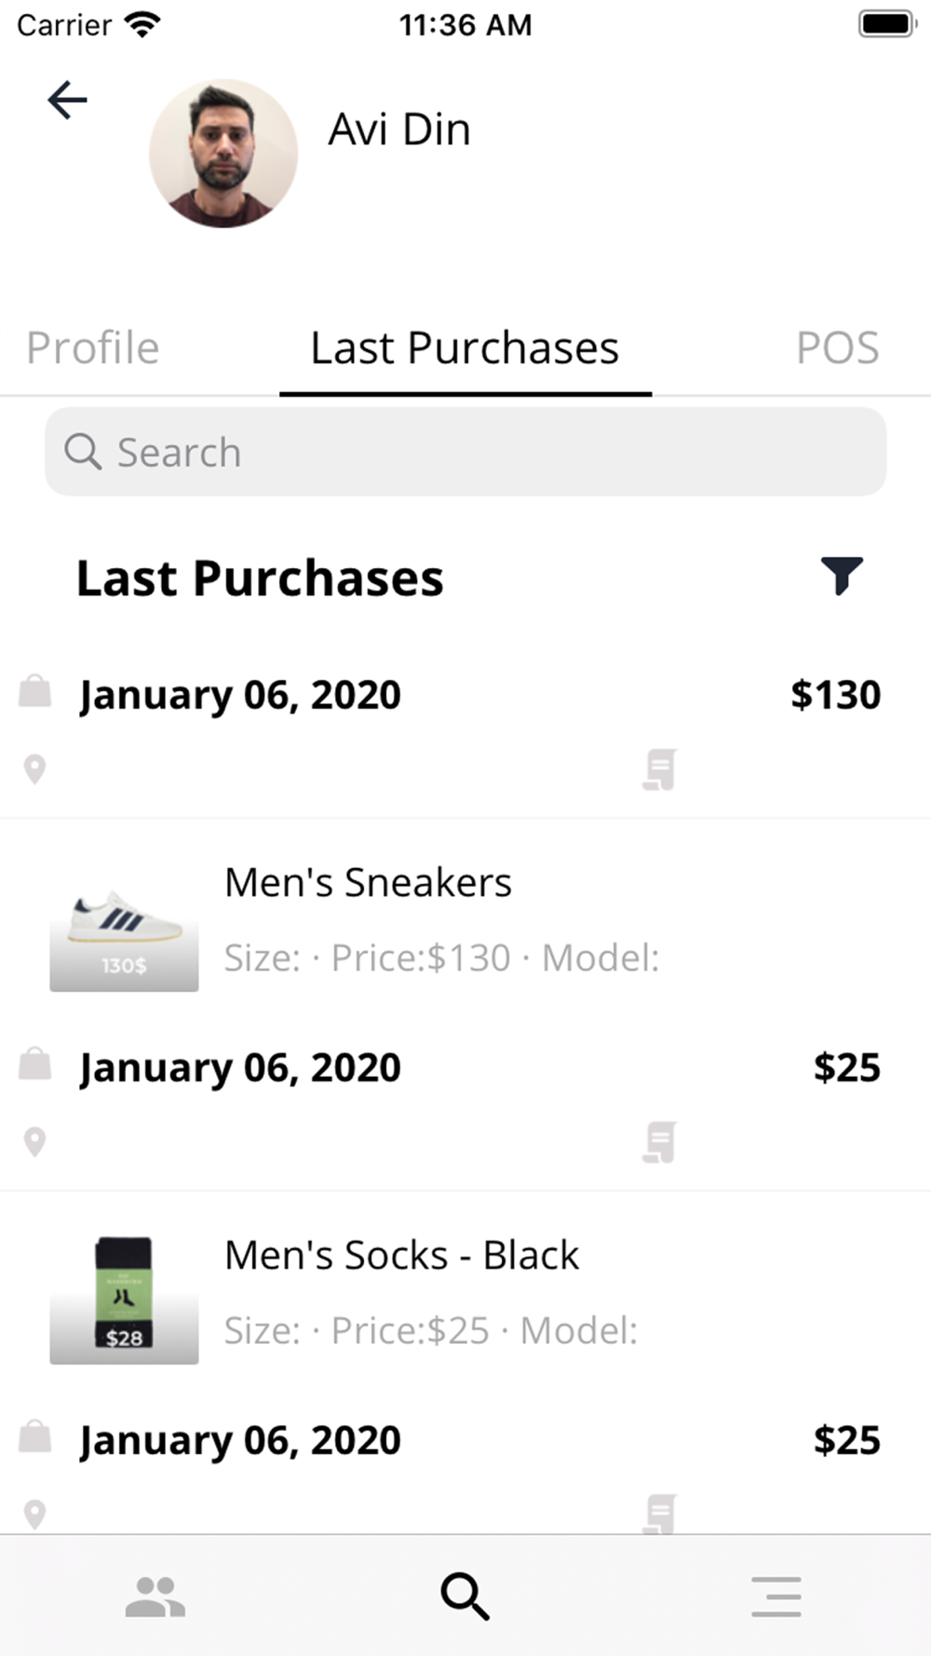This screenshot has height=1656, width=931.
Task: Select the Last Purchases tab
Action: tap(465, 348)
